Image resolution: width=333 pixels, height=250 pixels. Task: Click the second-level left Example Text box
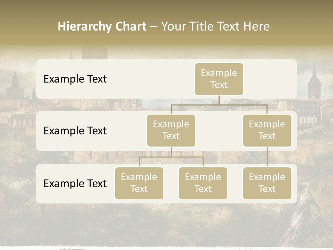pos(171,130)
